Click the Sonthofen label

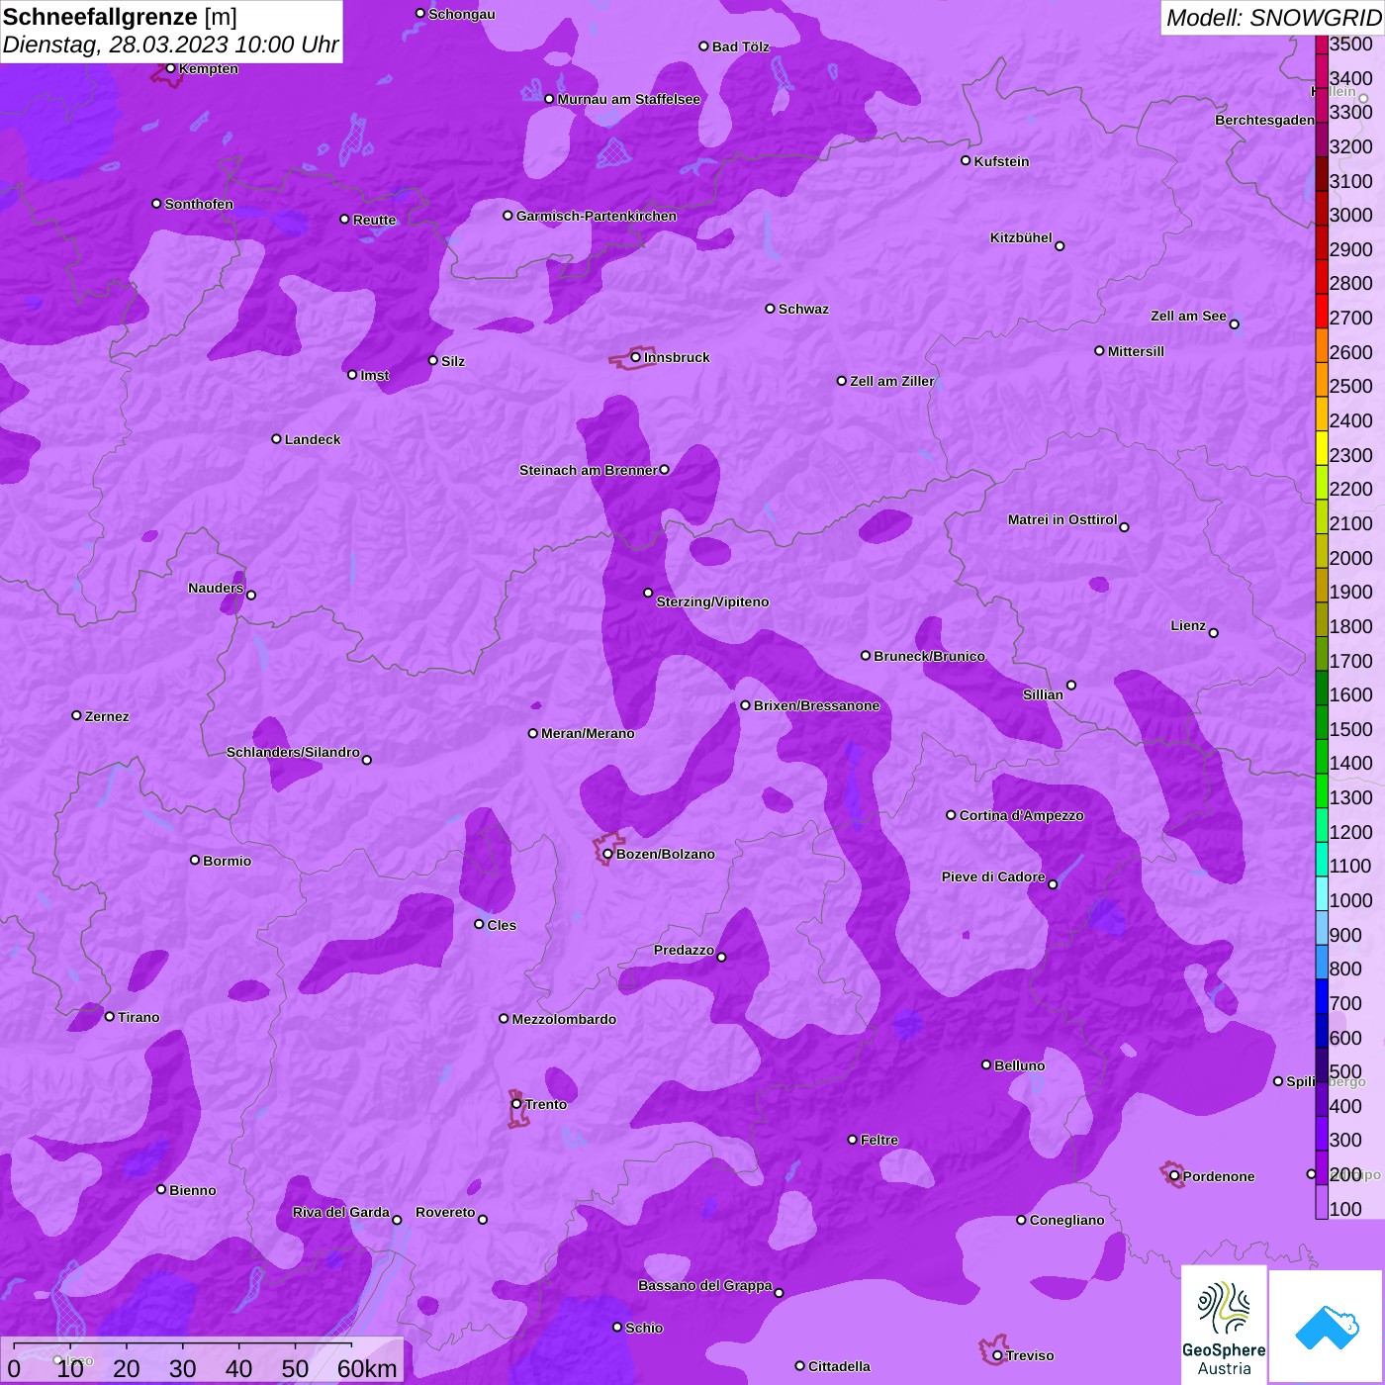point(199,204)
